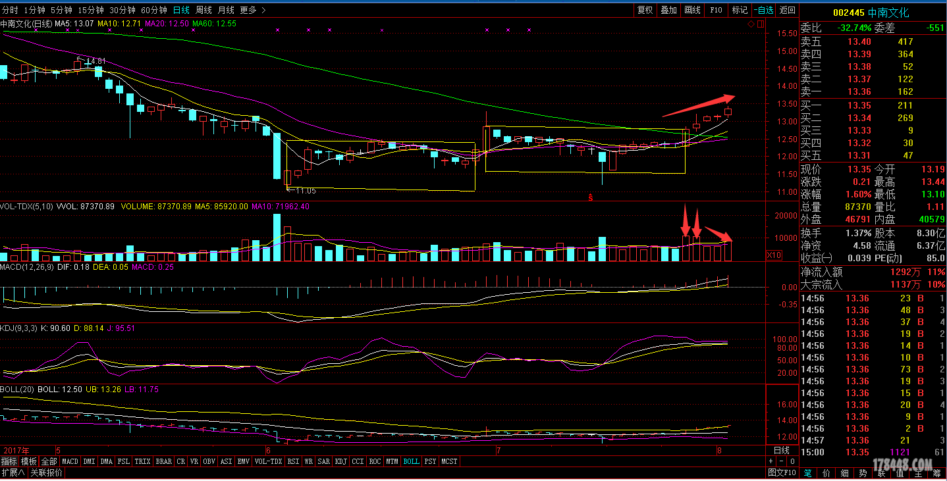
Task: Switch indicator to TRIX
Action: coord(142,461)
